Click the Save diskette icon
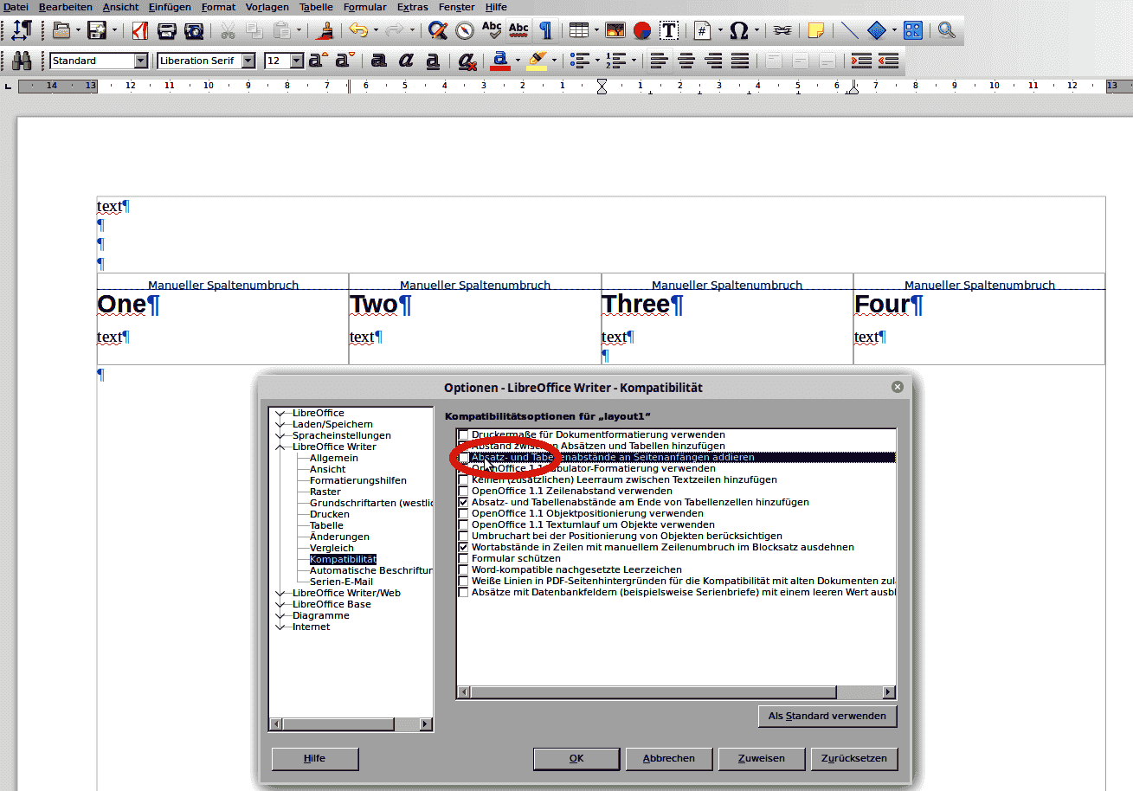This screenshot has width=1133, height=791. click(x=97, y=30)
